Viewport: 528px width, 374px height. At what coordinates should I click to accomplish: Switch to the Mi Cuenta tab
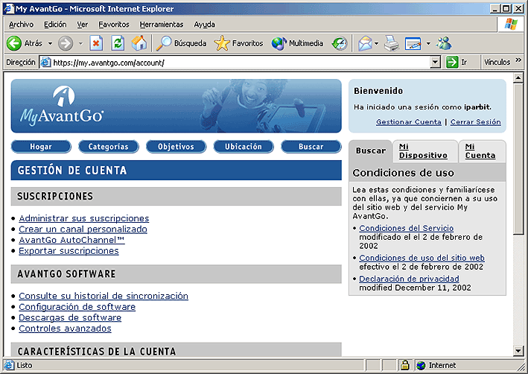pyautogui.click(x=480, y=151)
